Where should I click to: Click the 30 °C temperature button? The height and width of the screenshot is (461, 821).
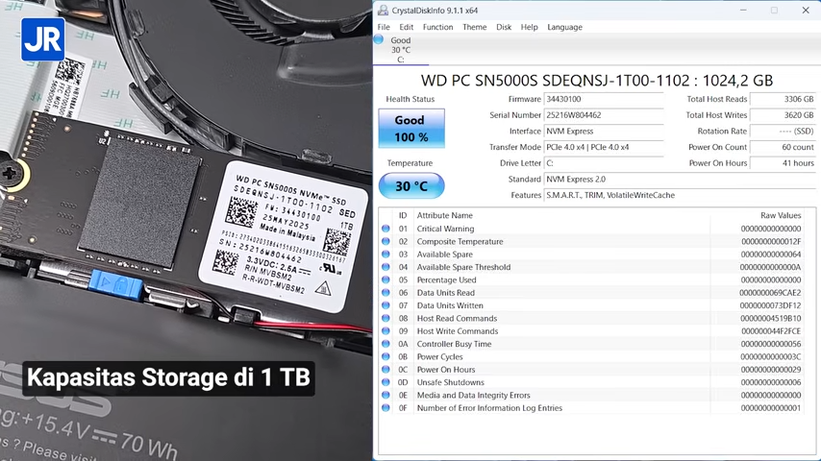tap(411, 185)
